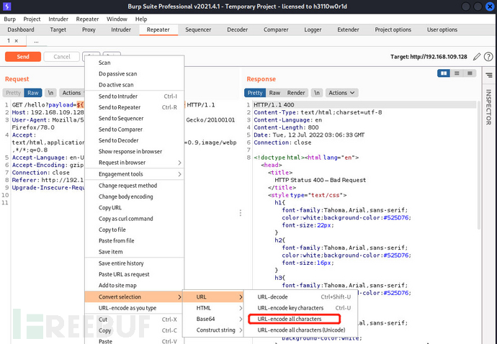Click the edit target pencil icon
Viewport: 497px width, 344px height.
[477, 57]
